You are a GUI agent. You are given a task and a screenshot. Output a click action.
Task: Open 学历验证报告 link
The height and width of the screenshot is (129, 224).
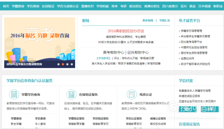tap(100, 119)
